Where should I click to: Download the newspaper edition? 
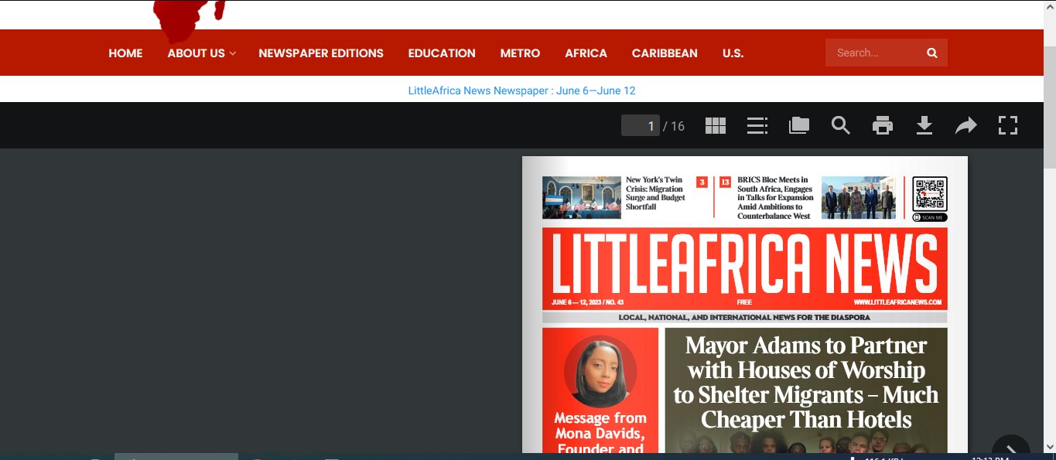point(924,125)
